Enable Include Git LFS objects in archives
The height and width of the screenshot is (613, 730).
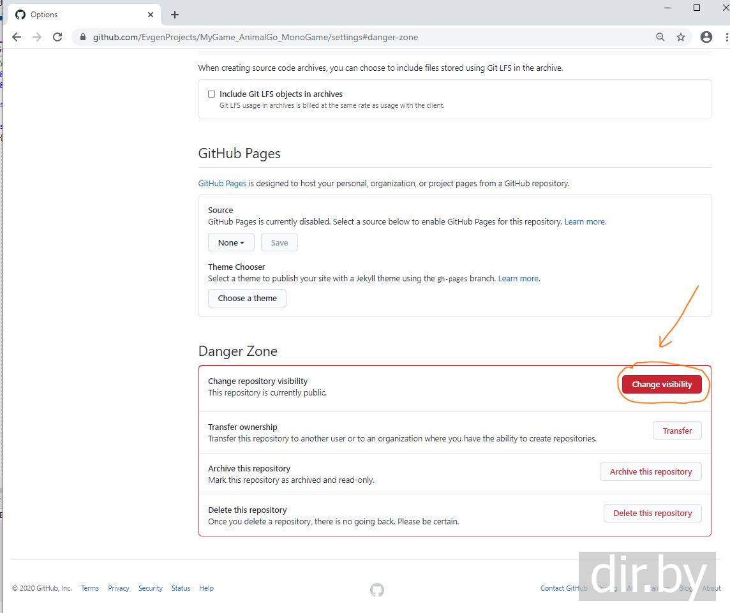pyautogui.click(x=211, y=94)
